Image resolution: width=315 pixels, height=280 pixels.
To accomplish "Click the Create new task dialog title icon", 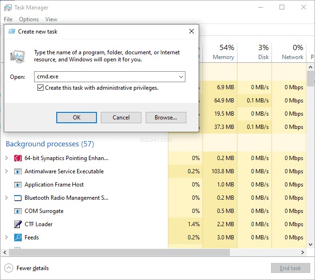I will 12,31.
